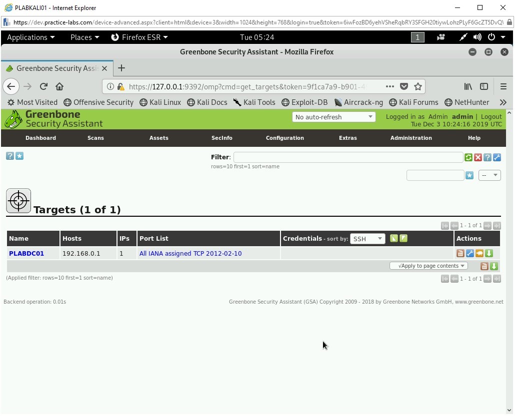Clone the PLABDC01 target with the sheep icon
This screenshot has height=416, width=515.
pyautogui.click(x=479, y=254)
